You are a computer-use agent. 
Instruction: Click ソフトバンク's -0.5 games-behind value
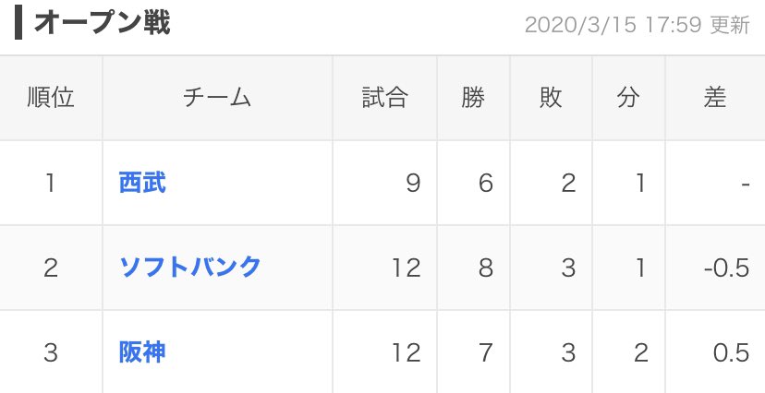click(x=726, y=268)
